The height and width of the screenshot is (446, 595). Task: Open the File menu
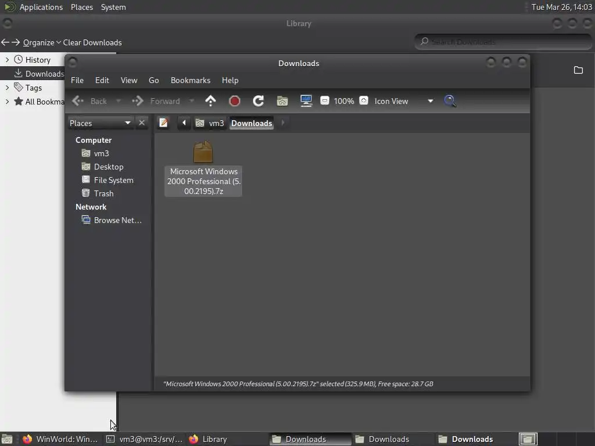pyautogui.click(x=77, y=80)
